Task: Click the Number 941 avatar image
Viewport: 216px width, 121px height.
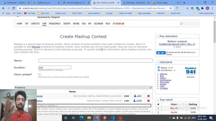Action: (x=191, y=71)
